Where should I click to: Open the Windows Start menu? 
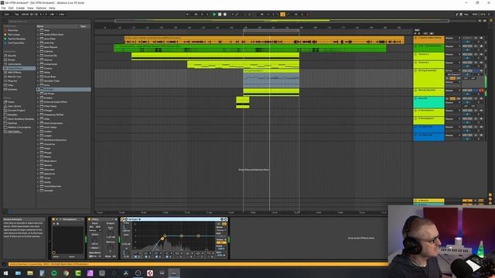[x=5, y=273]
